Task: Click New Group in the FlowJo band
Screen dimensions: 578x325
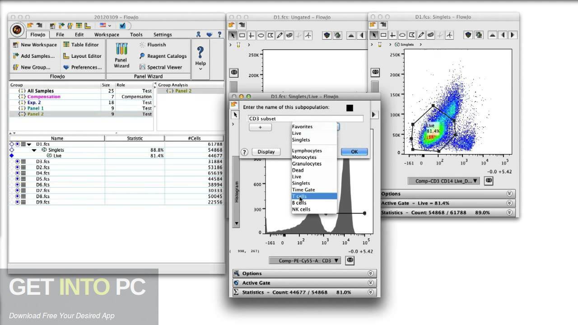Action: [x=31, y=67]
